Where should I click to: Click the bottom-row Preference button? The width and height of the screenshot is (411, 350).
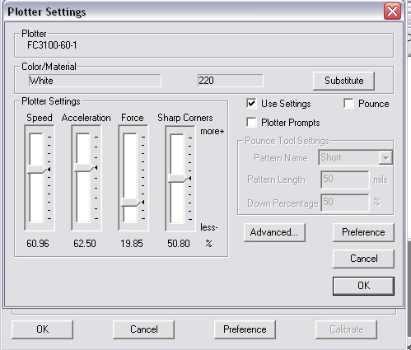245,329
